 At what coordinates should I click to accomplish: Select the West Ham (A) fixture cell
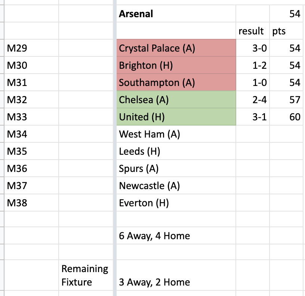click(x=176, y=134)
